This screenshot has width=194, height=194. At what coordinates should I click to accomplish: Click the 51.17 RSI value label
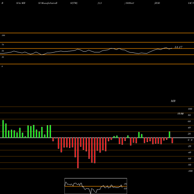coord(178,47)
